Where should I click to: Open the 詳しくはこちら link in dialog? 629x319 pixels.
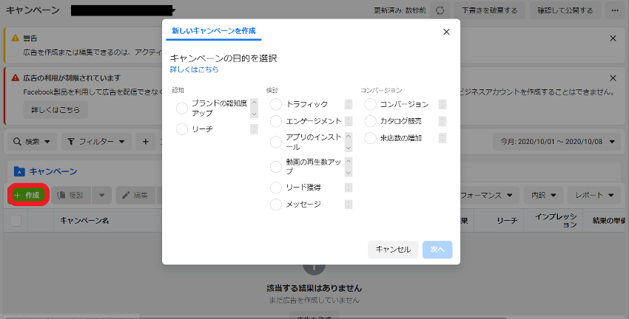(194, 69)
